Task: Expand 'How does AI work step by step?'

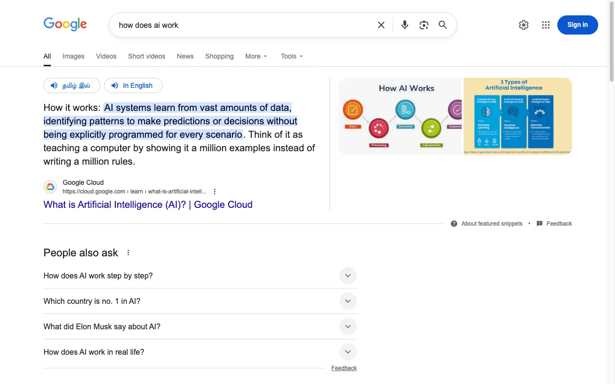Action: point(348,276)
